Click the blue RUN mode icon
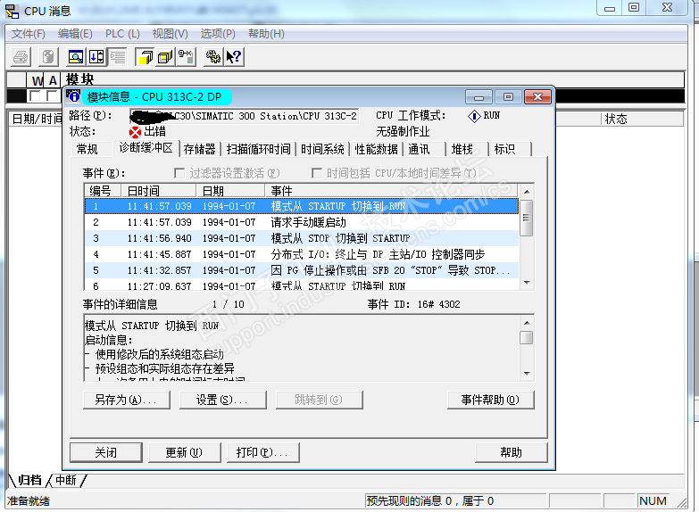 coord(473,116)
